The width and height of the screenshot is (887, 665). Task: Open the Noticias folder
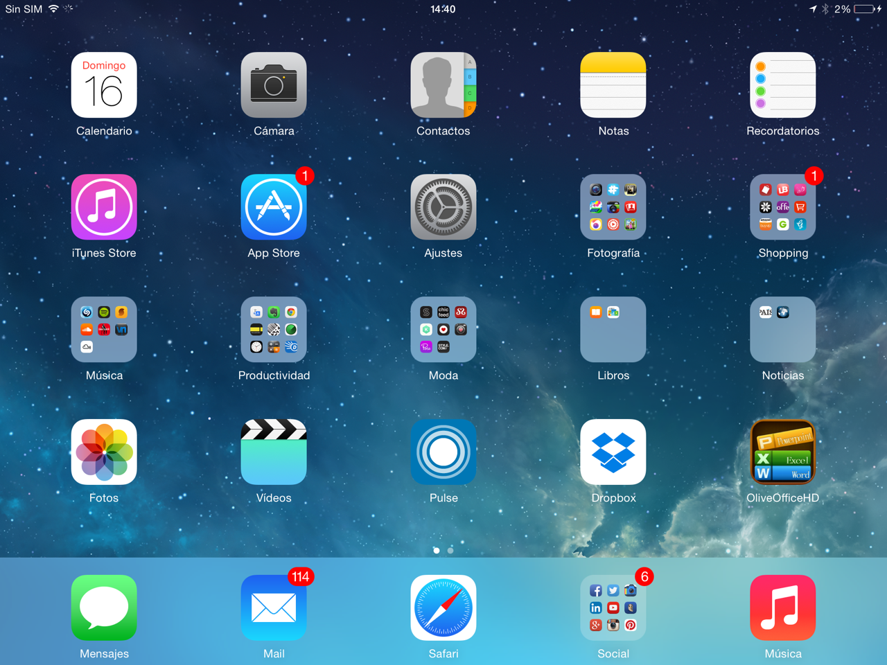783,330
